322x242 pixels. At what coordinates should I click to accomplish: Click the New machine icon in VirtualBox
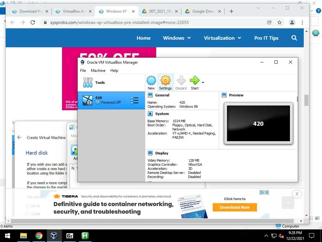click(151, 82)
